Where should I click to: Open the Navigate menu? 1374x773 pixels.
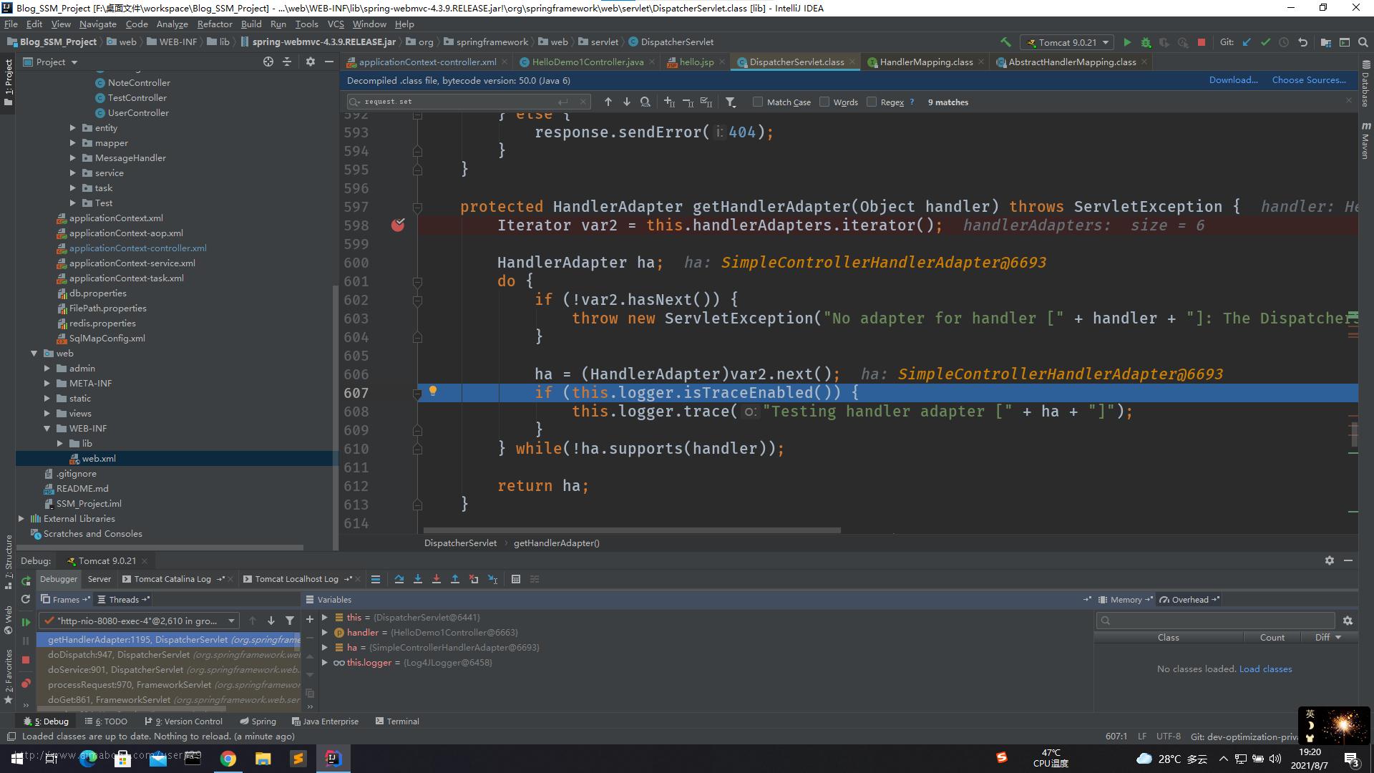[97, 24]
